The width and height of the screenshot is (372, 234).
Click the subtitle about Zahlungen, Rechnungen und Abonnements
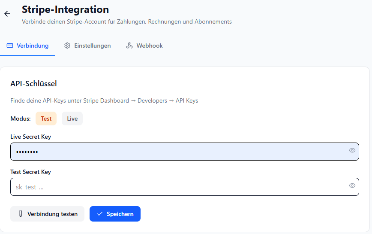pos(127,21)
